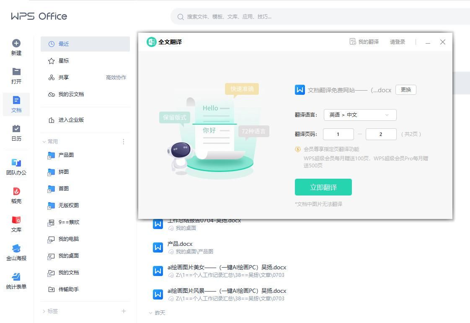Open 统计表单 in the sidebar
470x323 pixels.
[16, 281]
